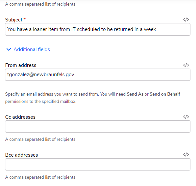Image resolution: width=196 pixels, height=186 pixels.
Task: Select the From address input with tgonzalez email
Action: (98, 75)
